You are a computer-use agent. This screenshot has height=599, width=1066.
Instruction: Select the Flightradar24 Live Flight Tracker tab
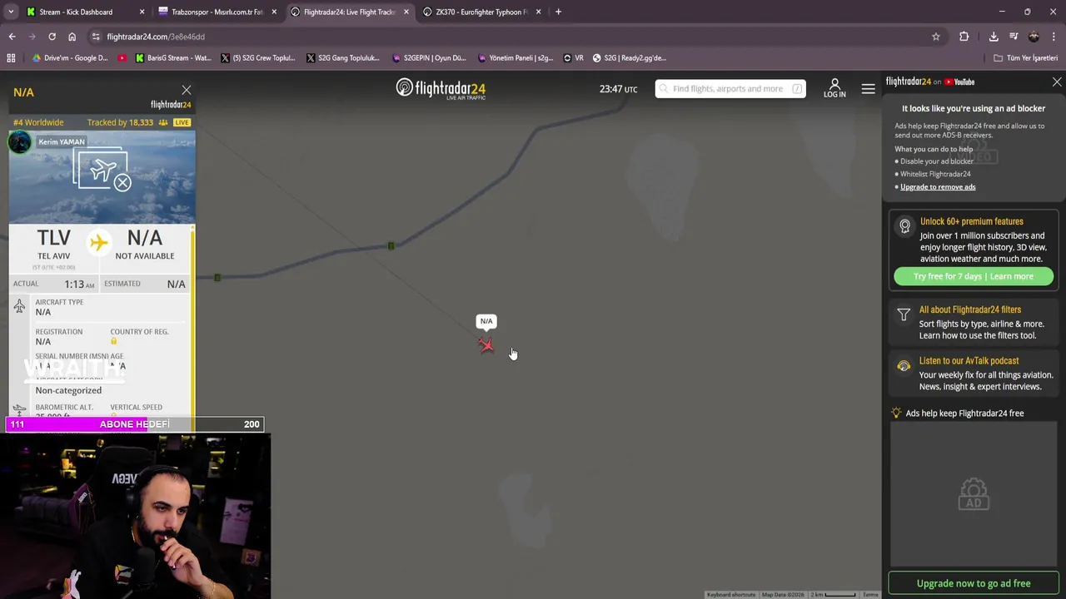(349, 12)
